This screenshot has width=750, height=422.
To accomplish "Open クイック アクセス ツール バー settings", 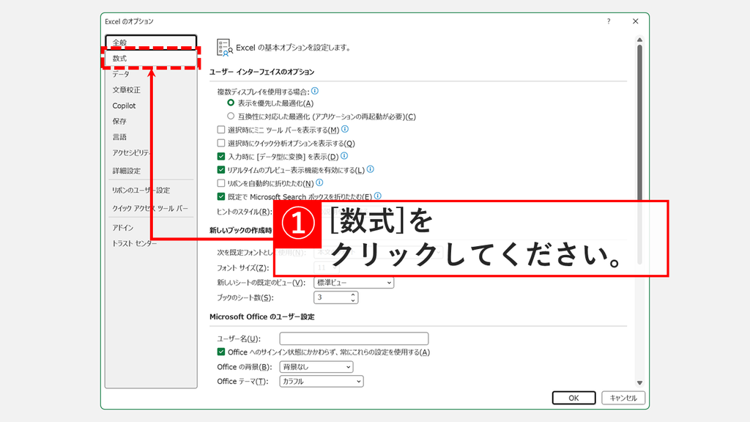I will coord(151,209).
